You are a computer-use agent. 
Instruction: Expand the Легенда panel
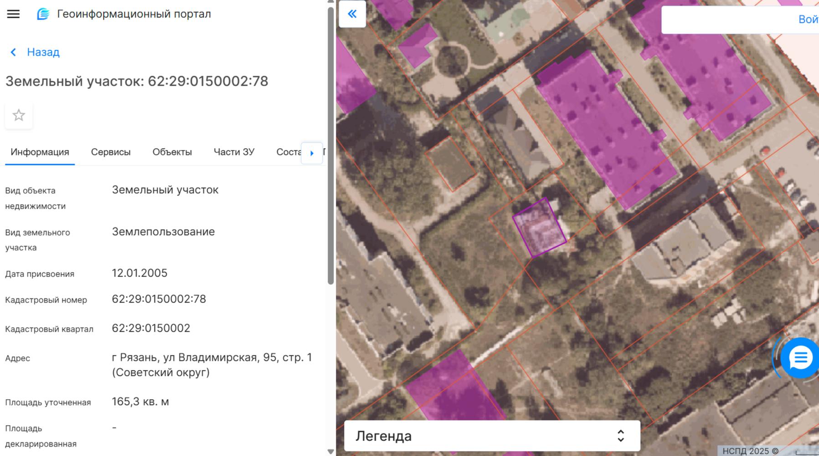pos(483,436)
